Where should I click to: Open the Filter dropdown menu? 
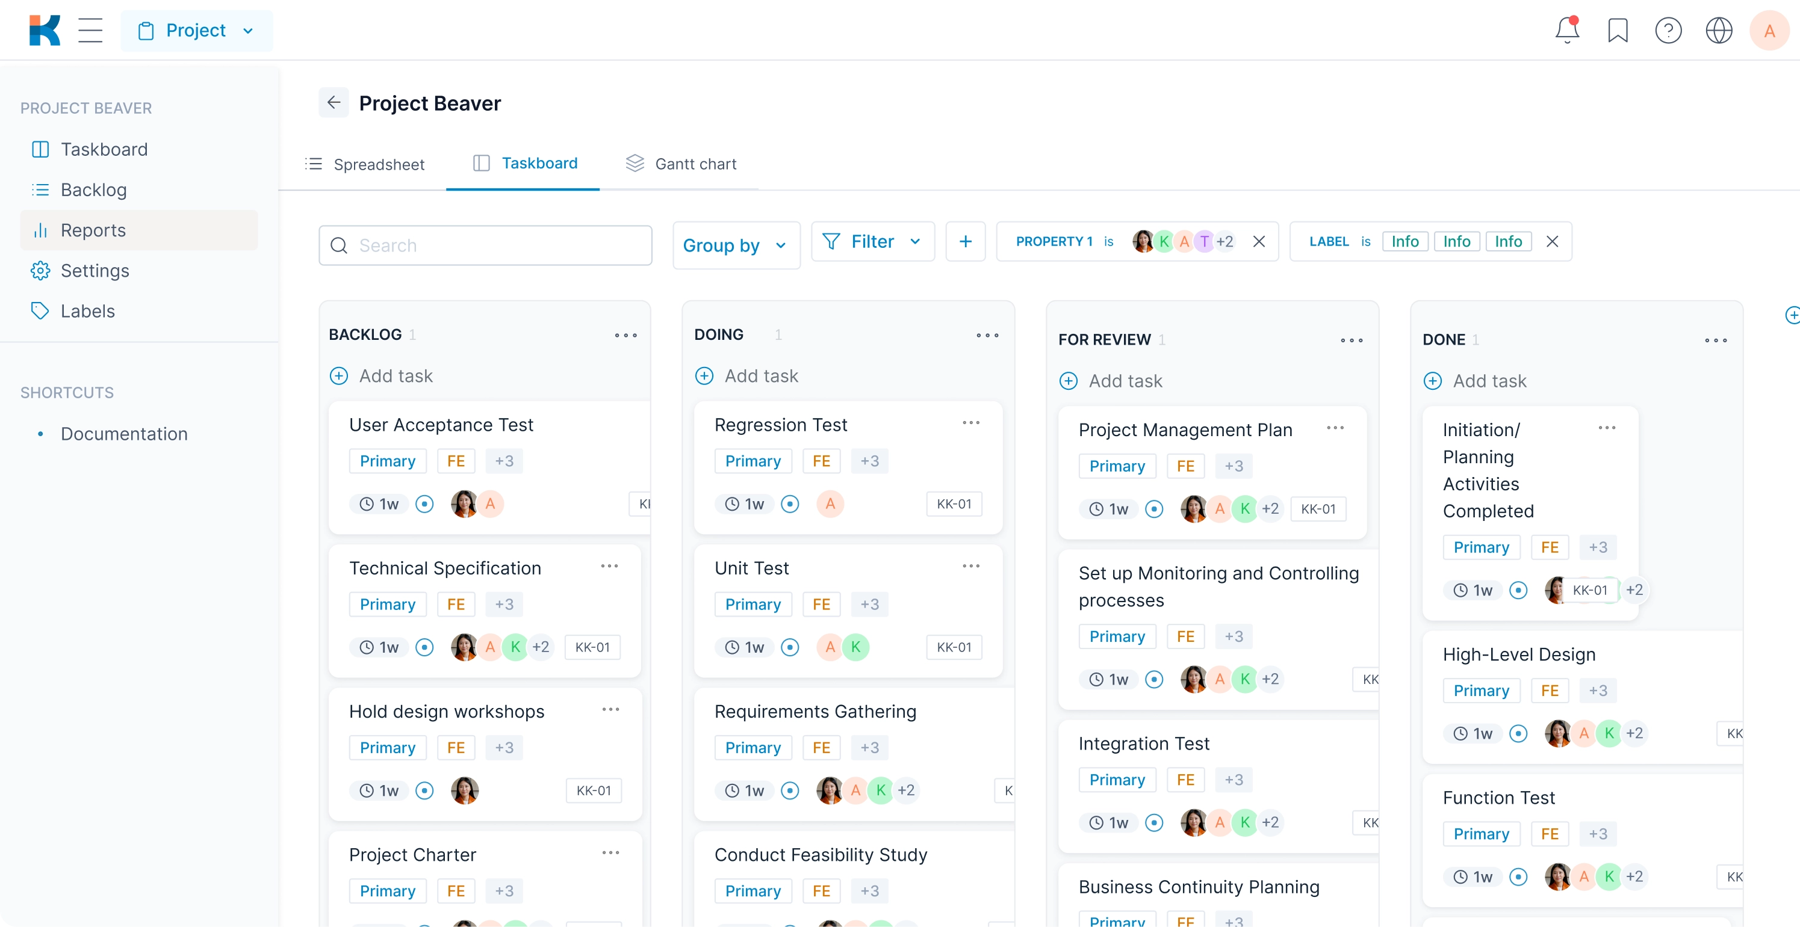click(x=873, y=242)
